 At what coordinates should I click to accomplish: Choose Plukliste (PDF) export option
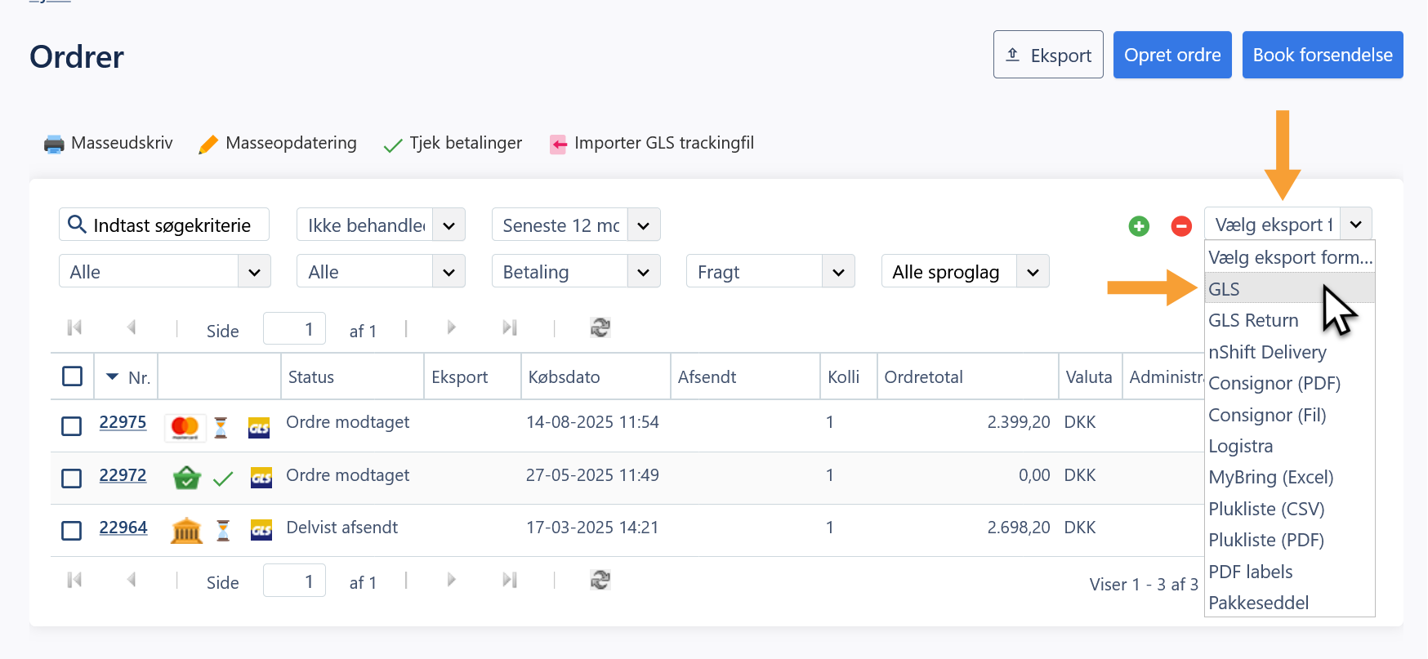(x=1265, y=540)
